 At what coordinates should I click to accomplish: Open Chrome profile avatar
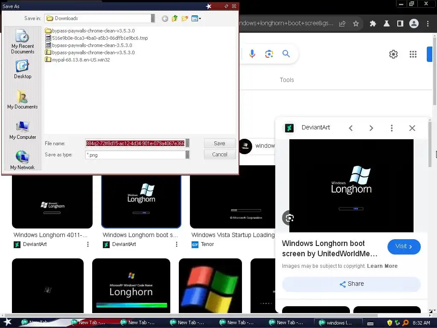click(414, 24)
